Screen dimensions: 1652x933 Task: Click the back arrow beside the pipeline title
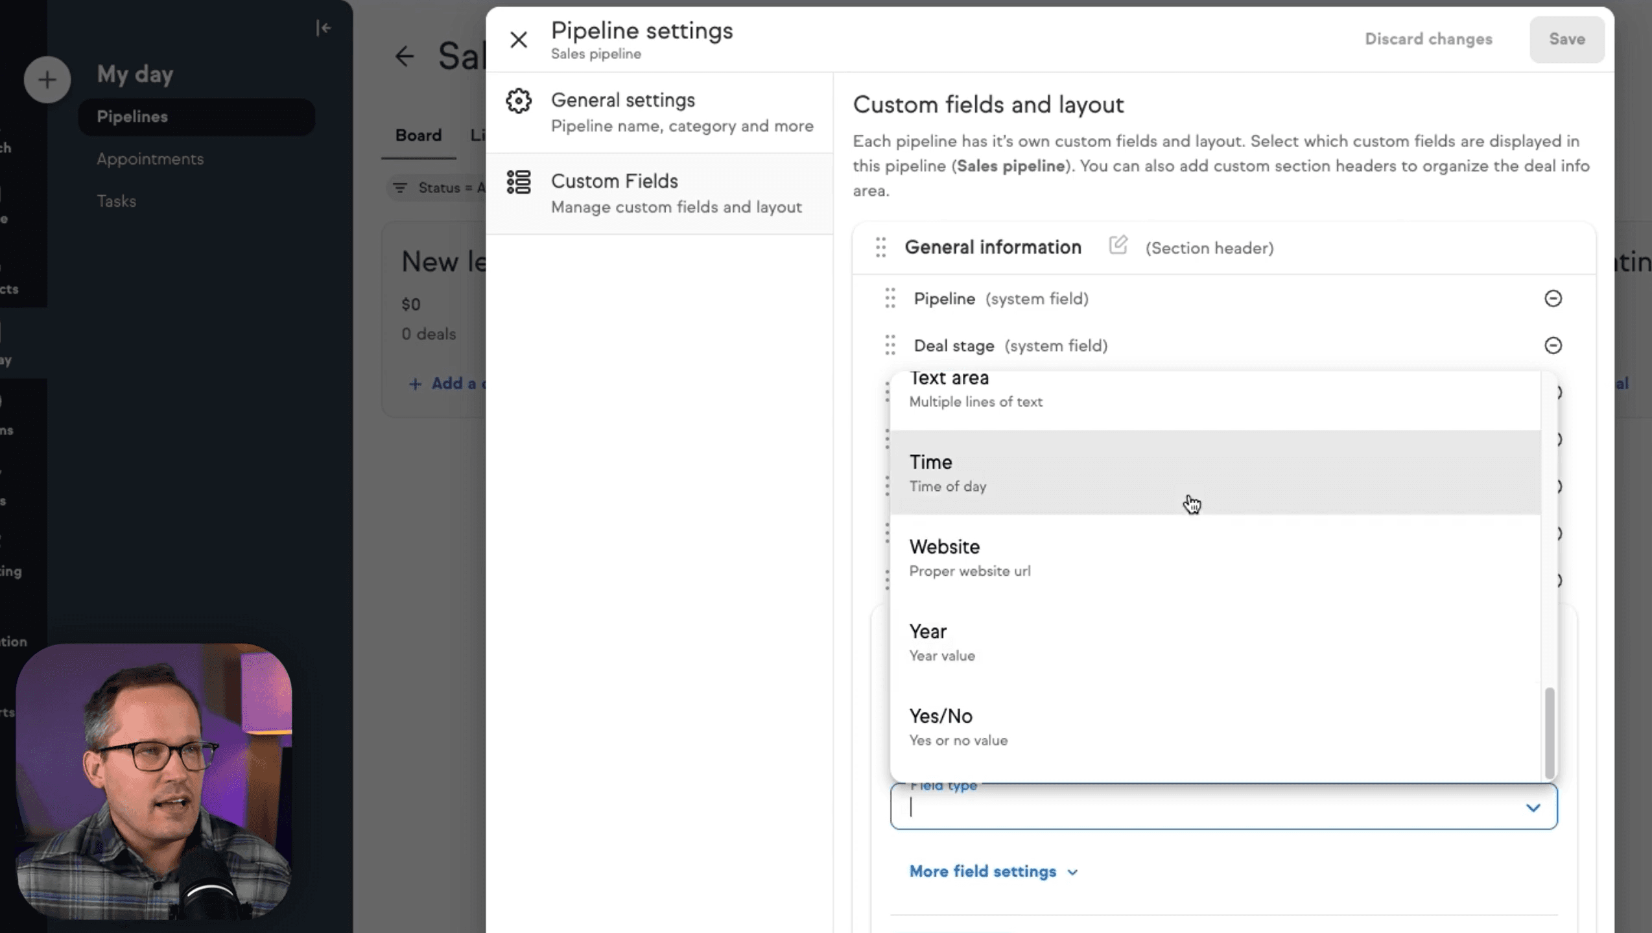(x=405, y=56)
